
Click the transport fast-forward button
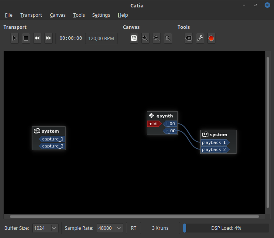pyautogui.click(x=48, y=38)
